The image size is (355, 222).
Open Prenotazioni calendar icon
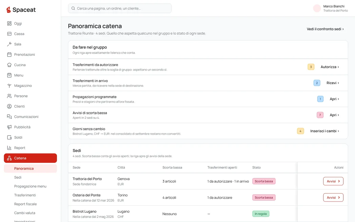click(9, 54)
